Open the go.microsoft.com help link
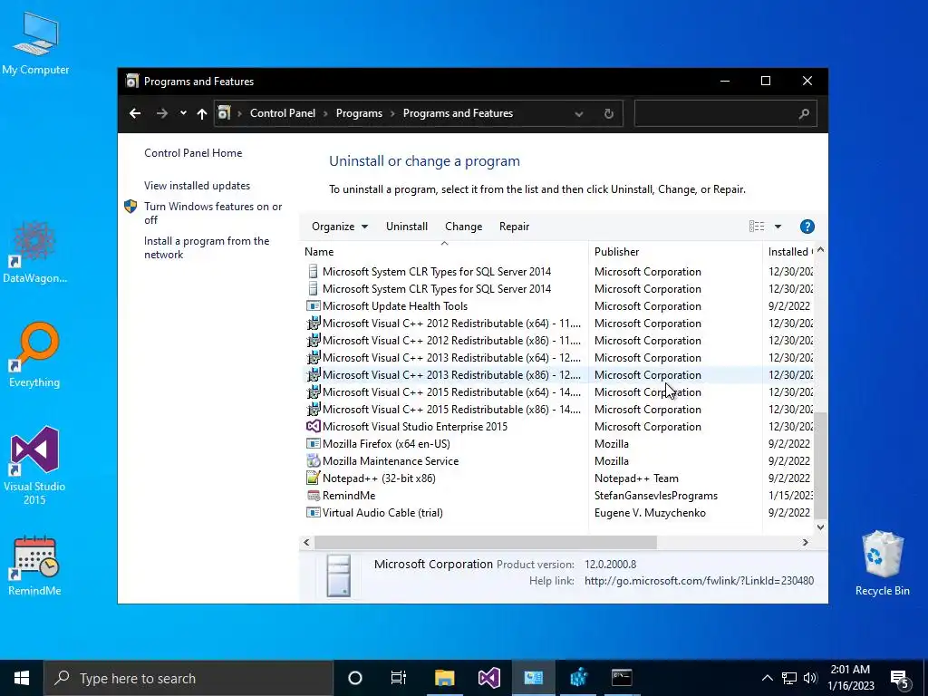928x696 pixels. click(699, 581)
